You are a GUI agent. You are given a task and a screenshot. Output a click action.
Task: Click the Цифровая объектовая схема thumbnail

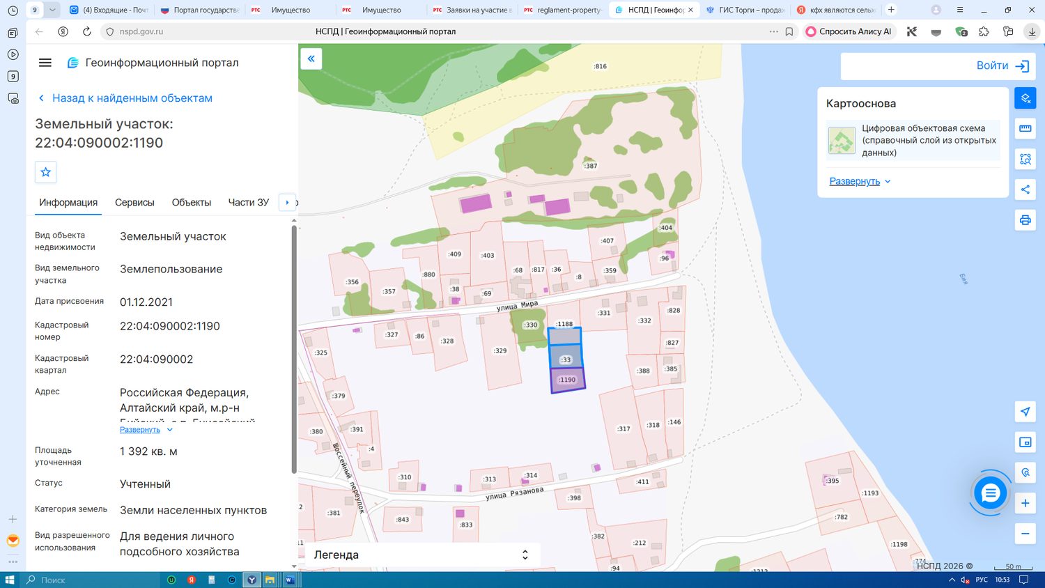pos(842,140)
